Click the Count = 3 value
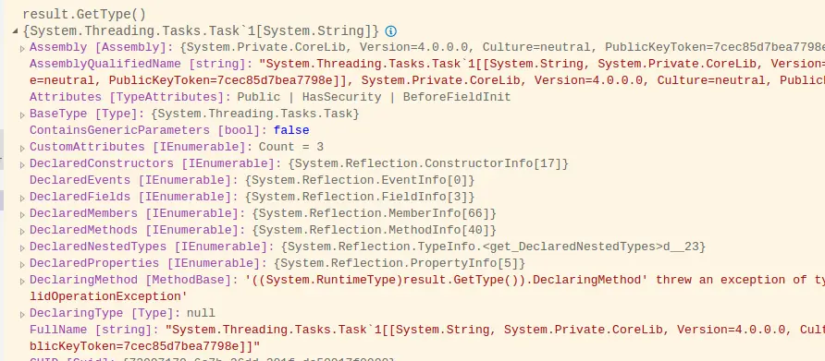Screen dimensions: 825x361 [291, 147]
